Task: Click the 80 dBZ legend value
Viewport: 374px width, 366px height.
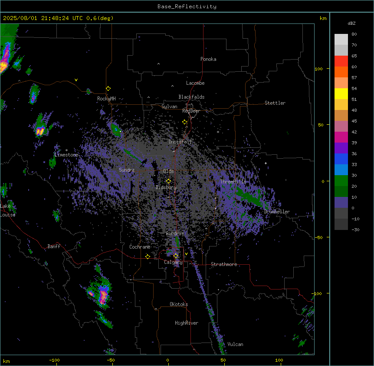Action: [354, 34]
